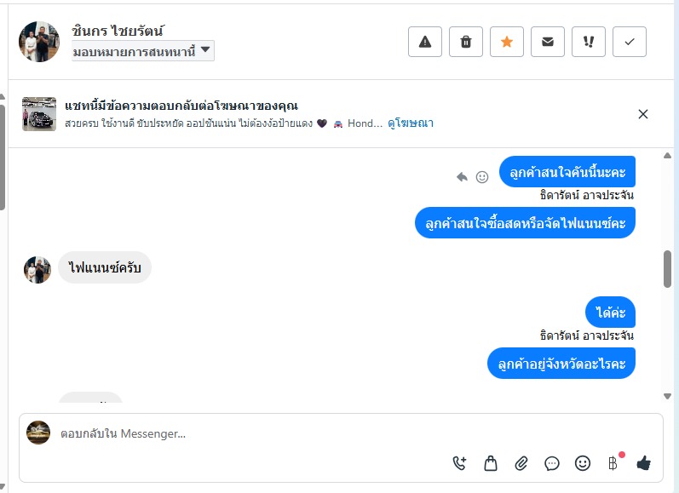Image resolution: width=679 pixels, height=493 pixels.
Task: Reply to the ลูกค้าสนใจคันนี้นะคะ message
Action: pos(462,177)
